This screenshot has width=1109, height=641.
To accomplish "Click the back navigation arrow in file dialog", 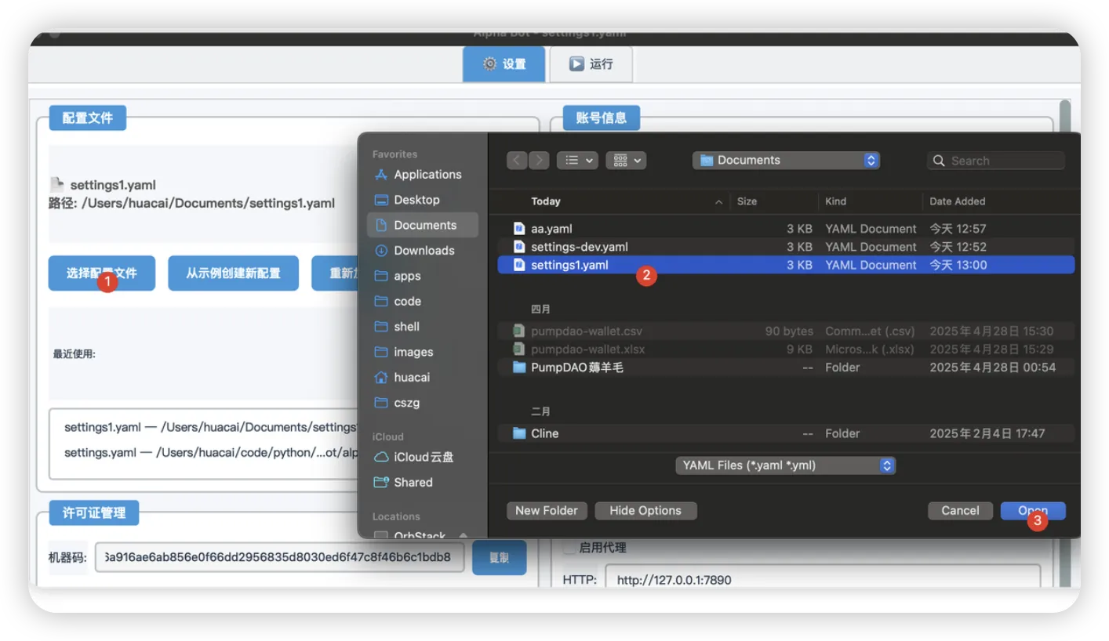I will point(517,161).
